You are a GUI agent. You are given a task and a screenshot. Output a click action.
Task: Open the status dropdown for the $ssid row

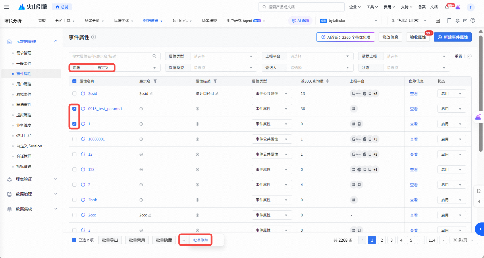click(451, 93)
